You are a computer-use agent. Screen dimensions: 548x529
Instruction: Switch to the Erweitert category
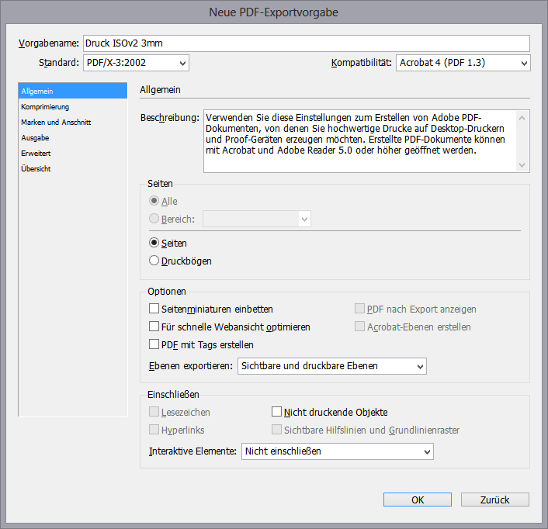pyautogui.click(x=36, y=153)
